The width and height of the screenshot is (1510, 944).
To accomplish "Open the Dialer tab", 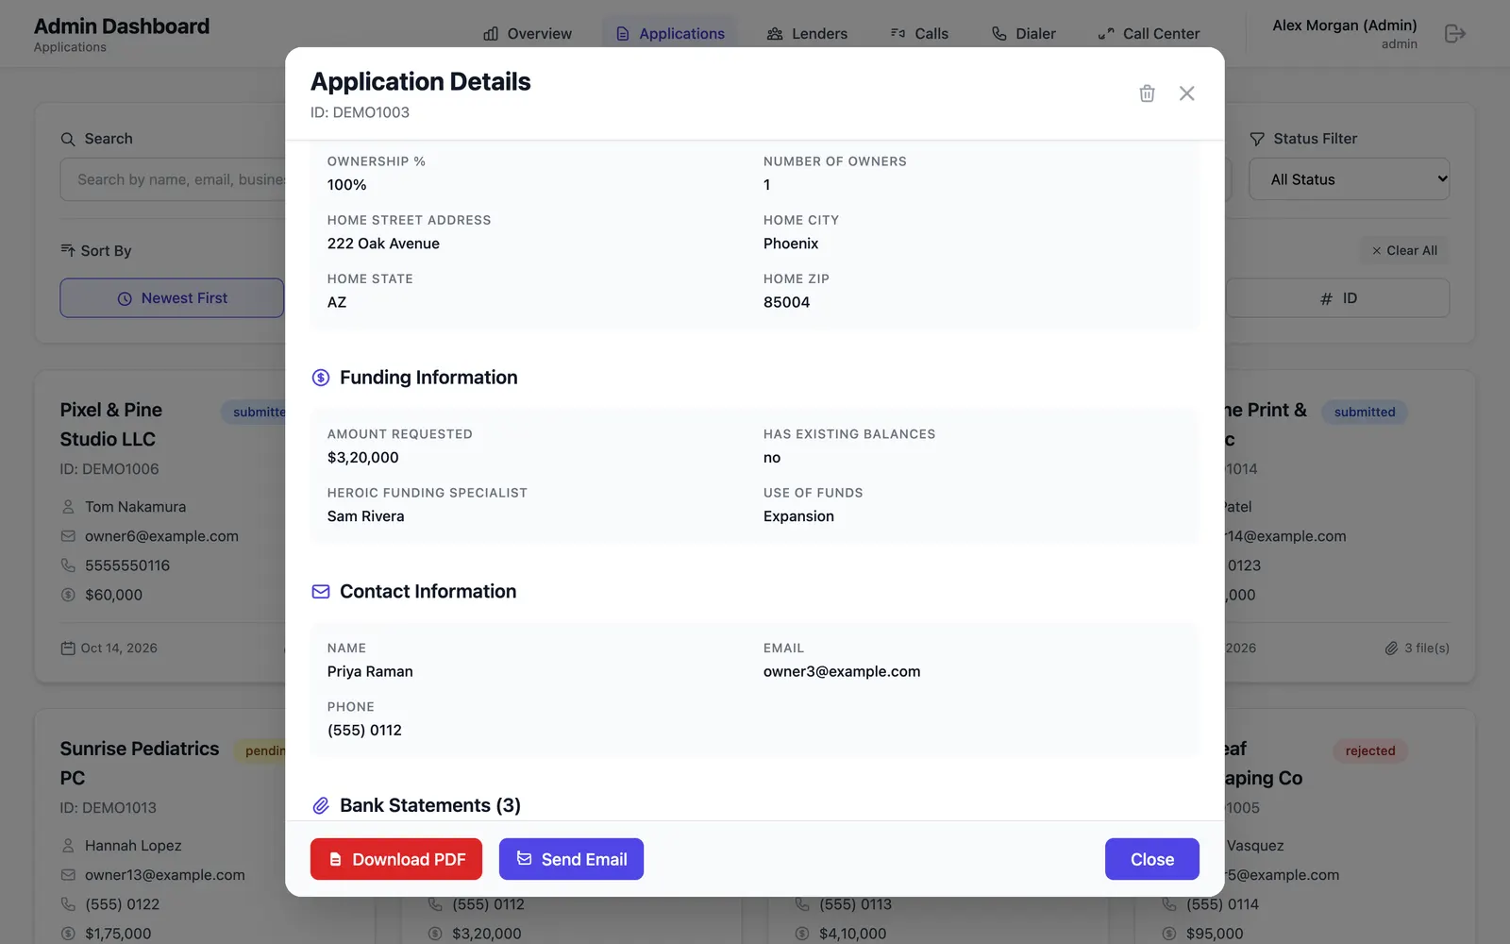I will (1024, 34).
